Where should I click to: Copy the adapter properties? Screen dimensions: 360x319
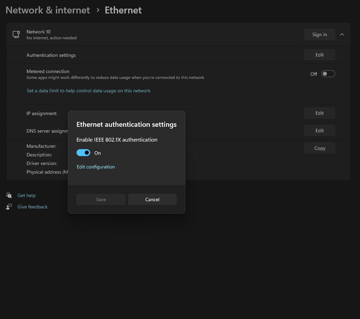[319, 148]
